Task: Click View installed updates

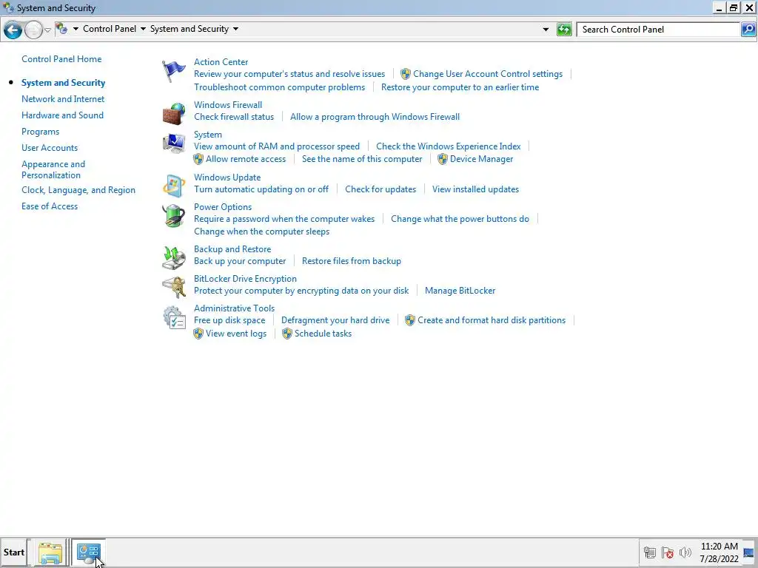Action: 476,189
